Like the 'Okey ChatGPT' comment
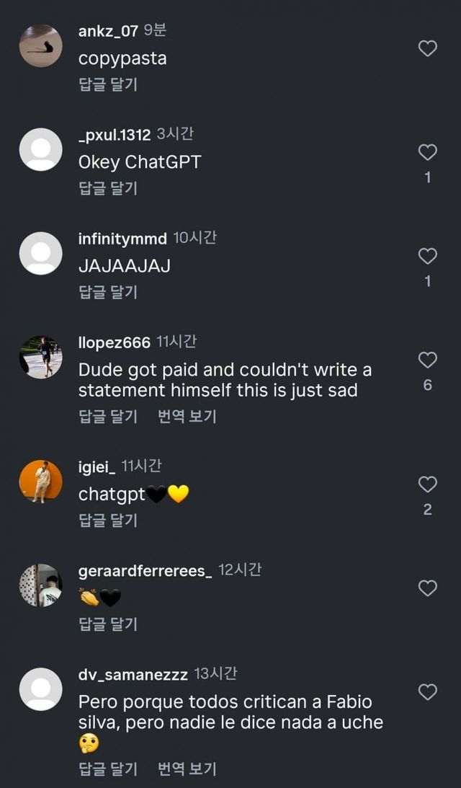The width and height of the screenshot is (461, 788). pyautogui.click(x=428, y=152)
